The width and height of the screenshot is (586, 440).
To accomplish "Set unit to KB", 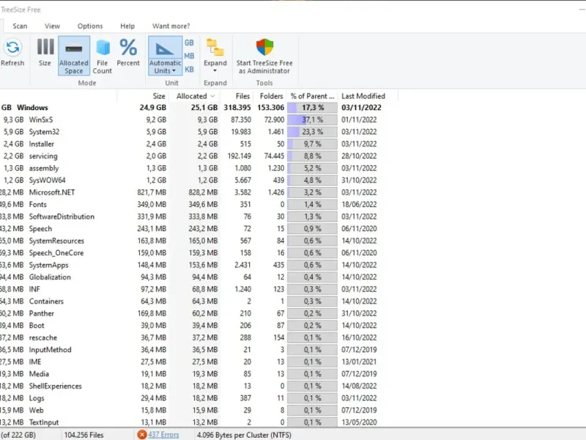I will pyautogui.click(x=189, y=69).
